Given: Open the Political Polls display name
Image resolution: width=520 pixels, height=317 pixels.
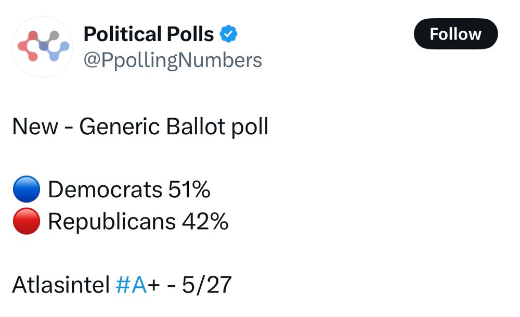Looking at the screenshot, I should (x=149, y=34).
